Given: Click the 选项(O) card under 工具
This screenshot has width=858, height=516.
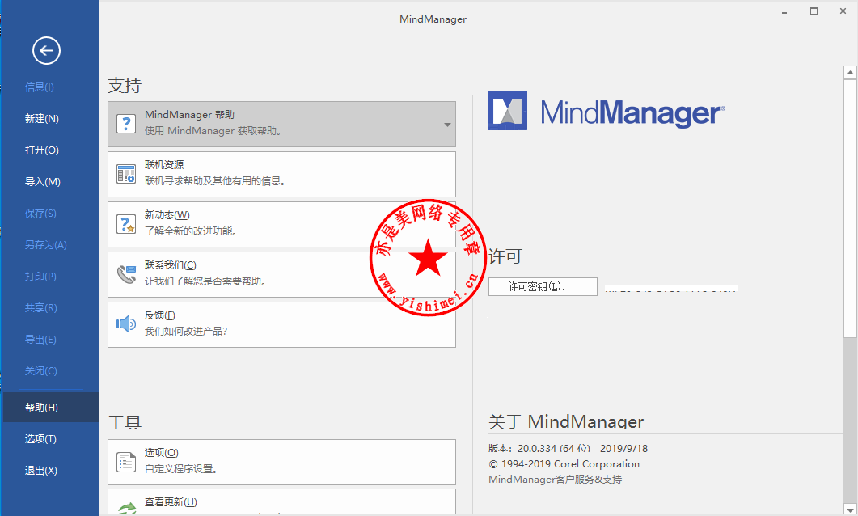Looking at the screenshot, I should pyautogui.click(x=281, y=463).
